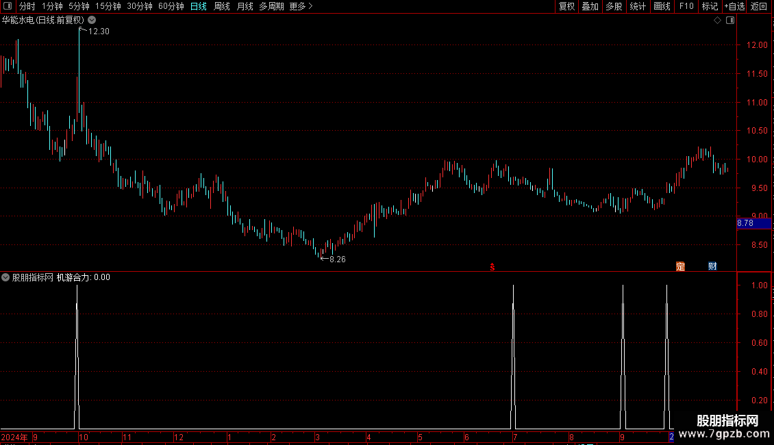Add stock with +自选 button

(734, 6)
